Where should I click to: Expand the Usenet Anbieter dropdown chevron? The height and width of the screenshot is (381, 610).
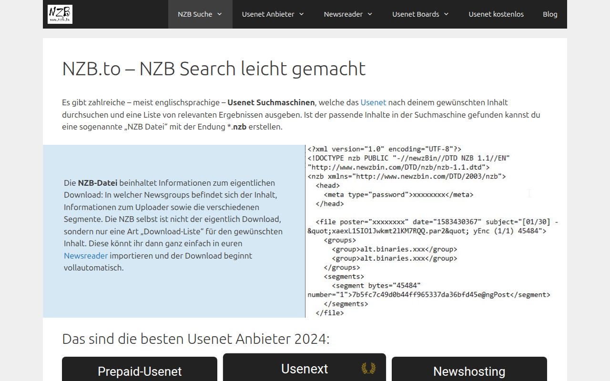pyautogui.click(x=302, y=14)
